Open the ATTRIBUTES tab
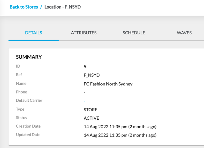This screenshot has height=148, width=204. [x=84, y=33]
